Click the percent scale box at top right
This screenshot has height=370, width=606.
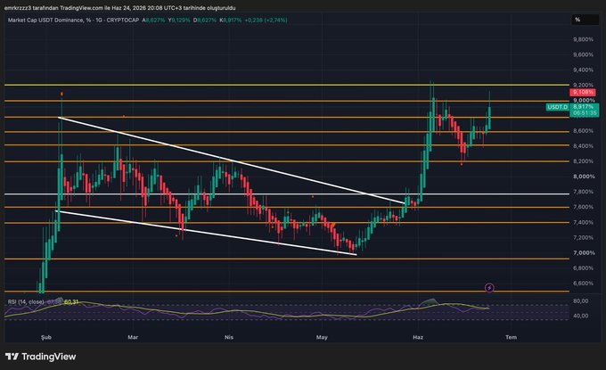click(x=586, y=20)
